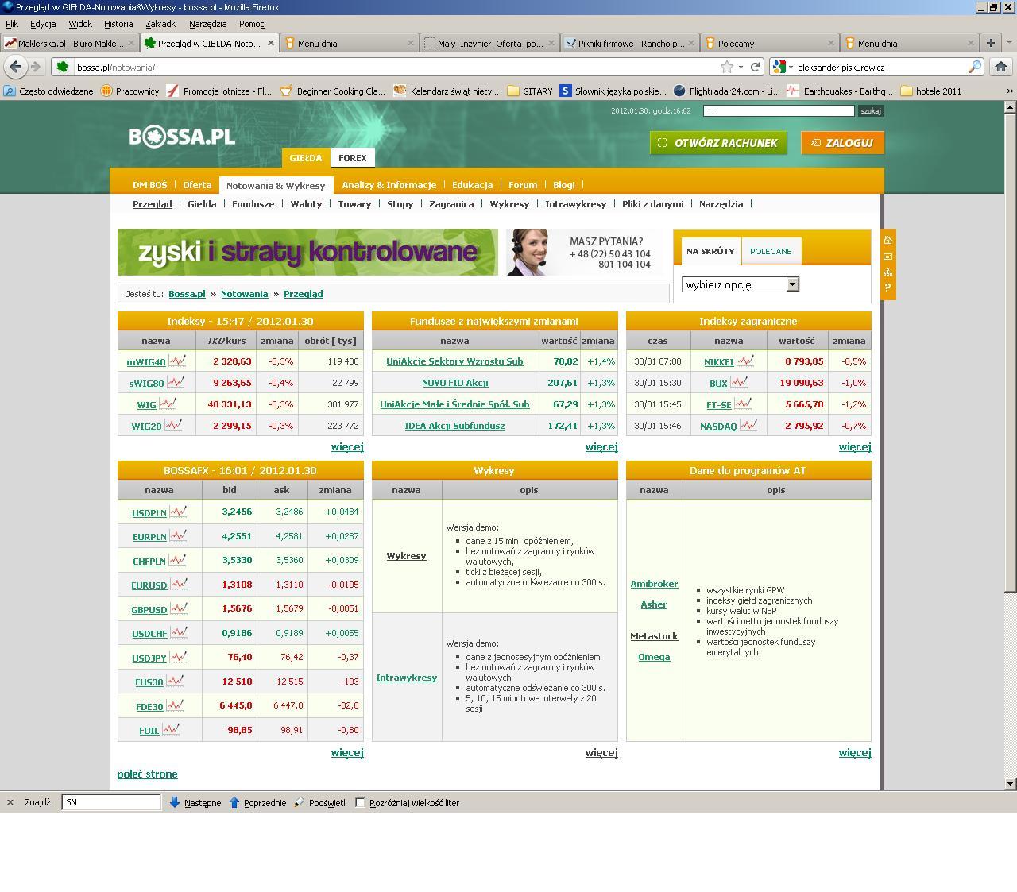Open the Analizy & Informacje section
1017x892 pixels.
pos(389,185)
